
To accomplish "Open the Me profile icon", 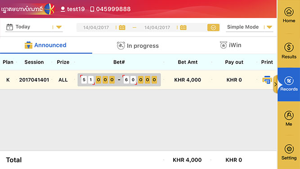I will pyautogui.click(x=289, y=115).
